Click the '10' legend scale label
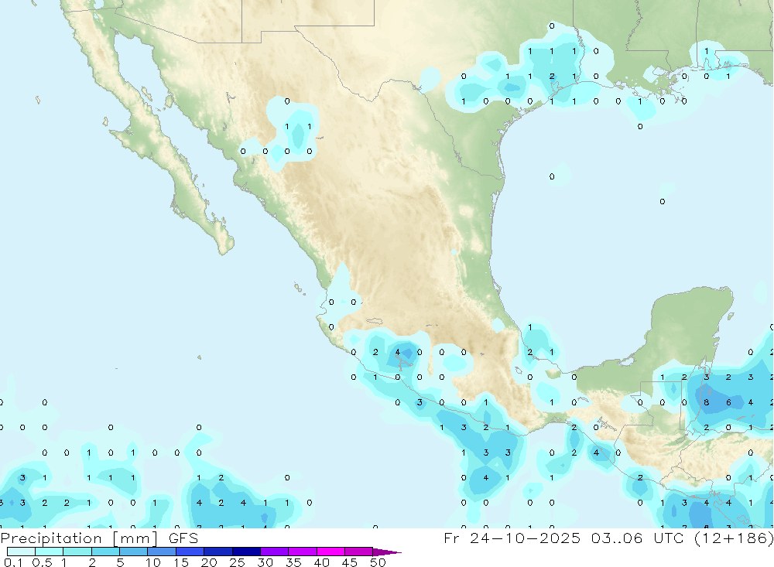Image resolution: width=774 pixels, height=567 pixels. 152,562
